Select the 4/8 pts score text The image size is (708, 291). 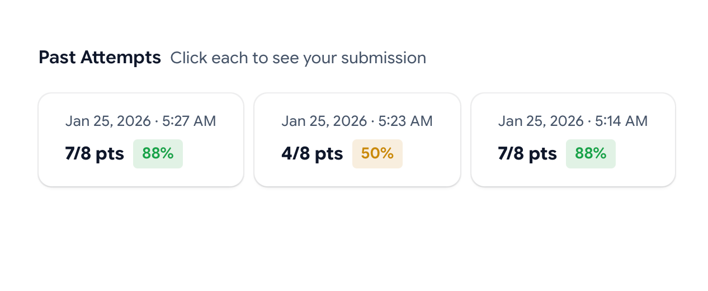[312, 154]
